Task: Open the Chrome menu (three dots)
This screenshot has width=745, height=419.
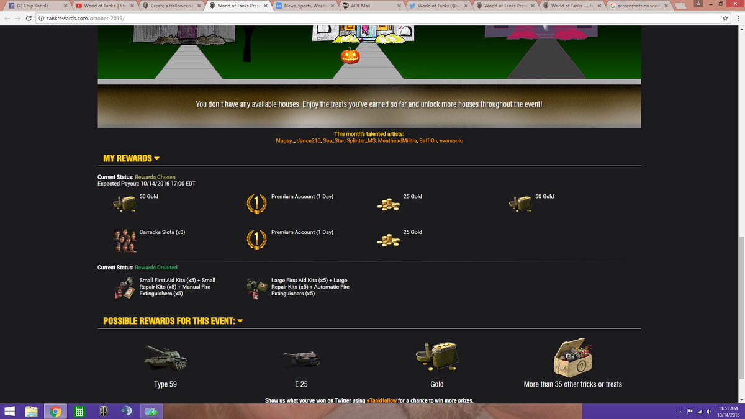Action: click(737, 18)
